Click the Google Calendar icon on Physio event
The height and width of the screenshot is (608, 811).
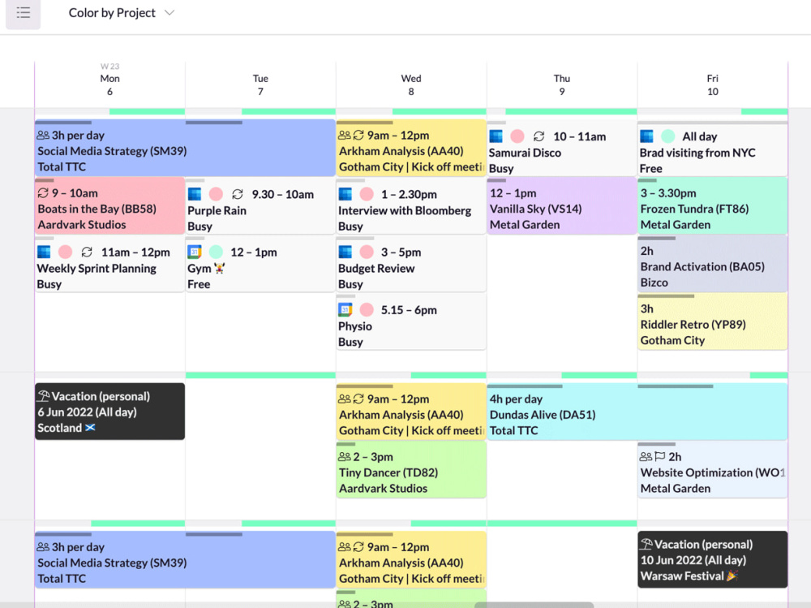345,310
